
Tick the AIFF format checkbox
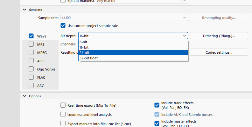[31, 61]
